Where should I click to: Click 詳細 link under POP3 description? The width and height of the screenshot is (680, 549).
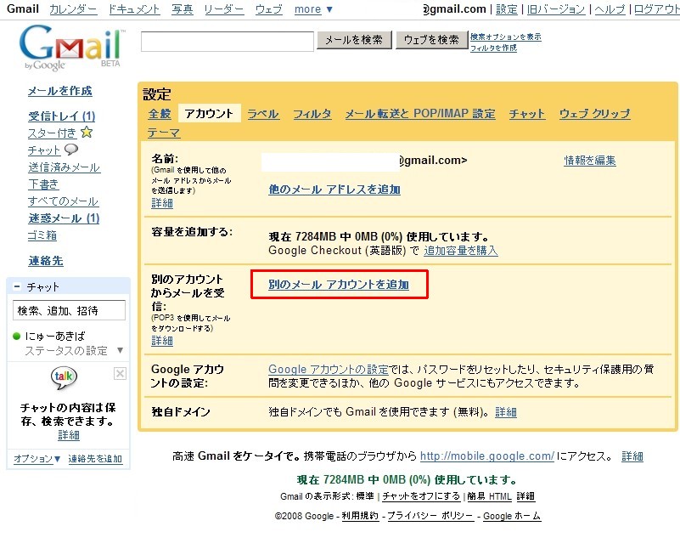point(162,341)
